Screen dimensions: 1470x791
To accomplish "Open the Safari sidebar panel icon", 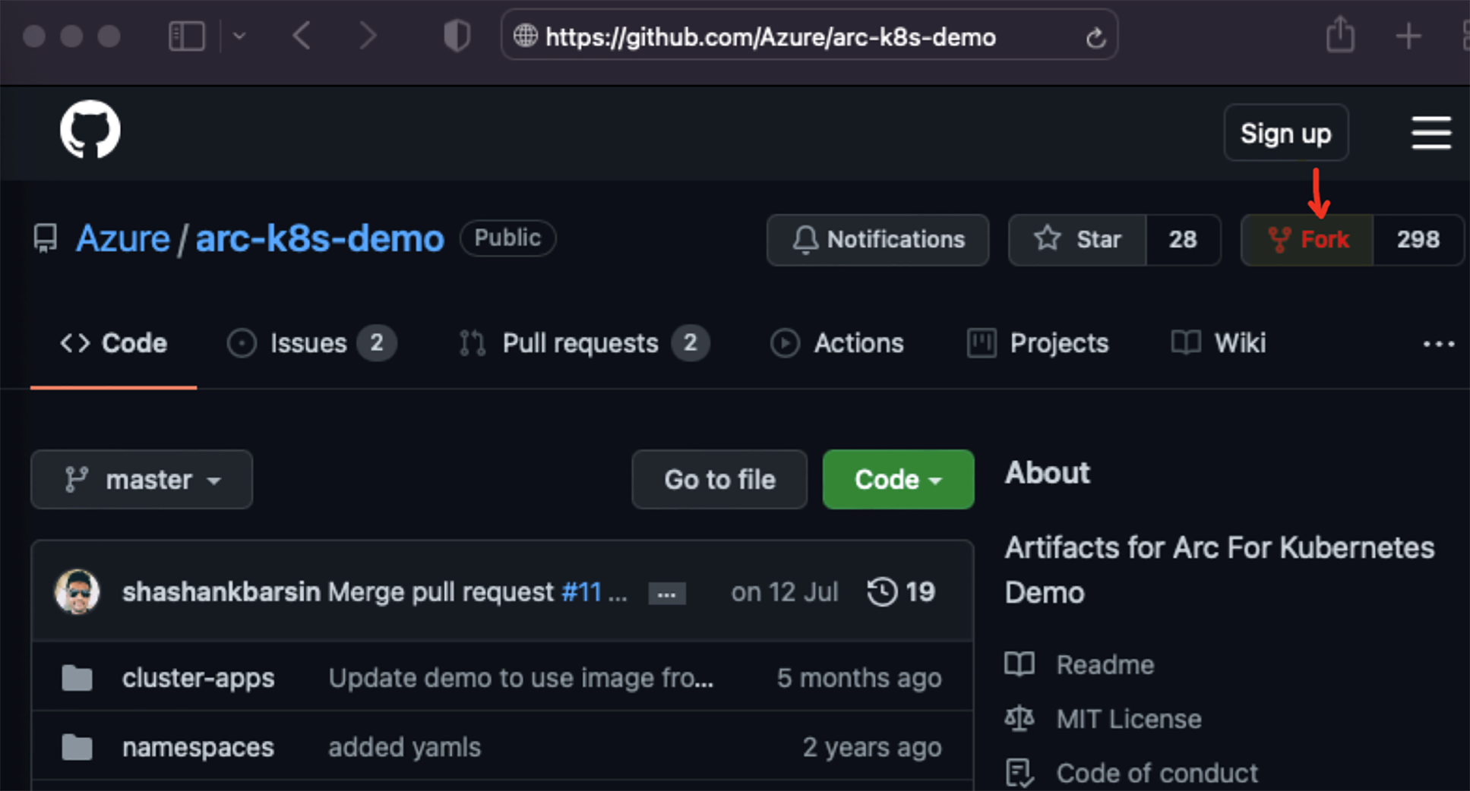I will tap(187, 36).
